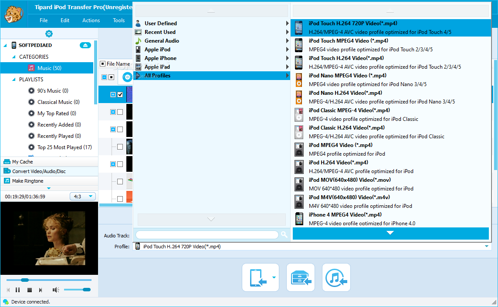498x307 pixels.
Task: Click the gear icon beside Top 25 Most Played
Action: (31, 147)
